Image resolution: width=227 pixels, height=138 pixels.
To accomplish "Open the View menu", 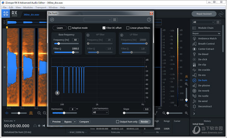I will pyautogui.click(x=18, y=8).
